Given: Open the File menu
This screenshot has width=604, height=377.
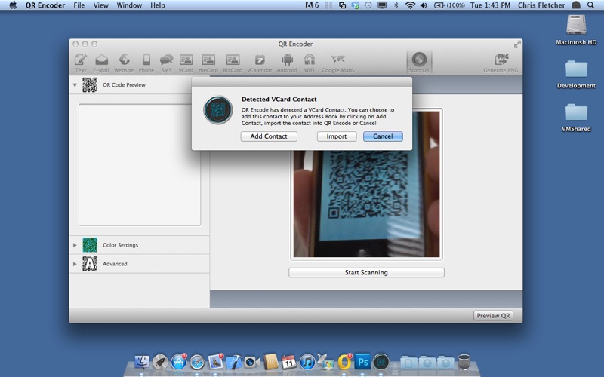Looking at the screenshot, I should pos(79,5).
